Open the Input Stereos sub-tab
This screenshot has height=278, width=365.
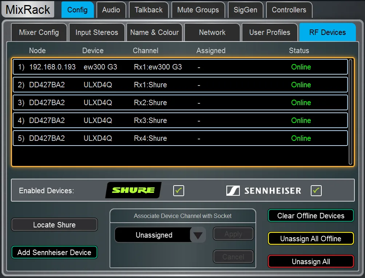[x=96, y=32]
